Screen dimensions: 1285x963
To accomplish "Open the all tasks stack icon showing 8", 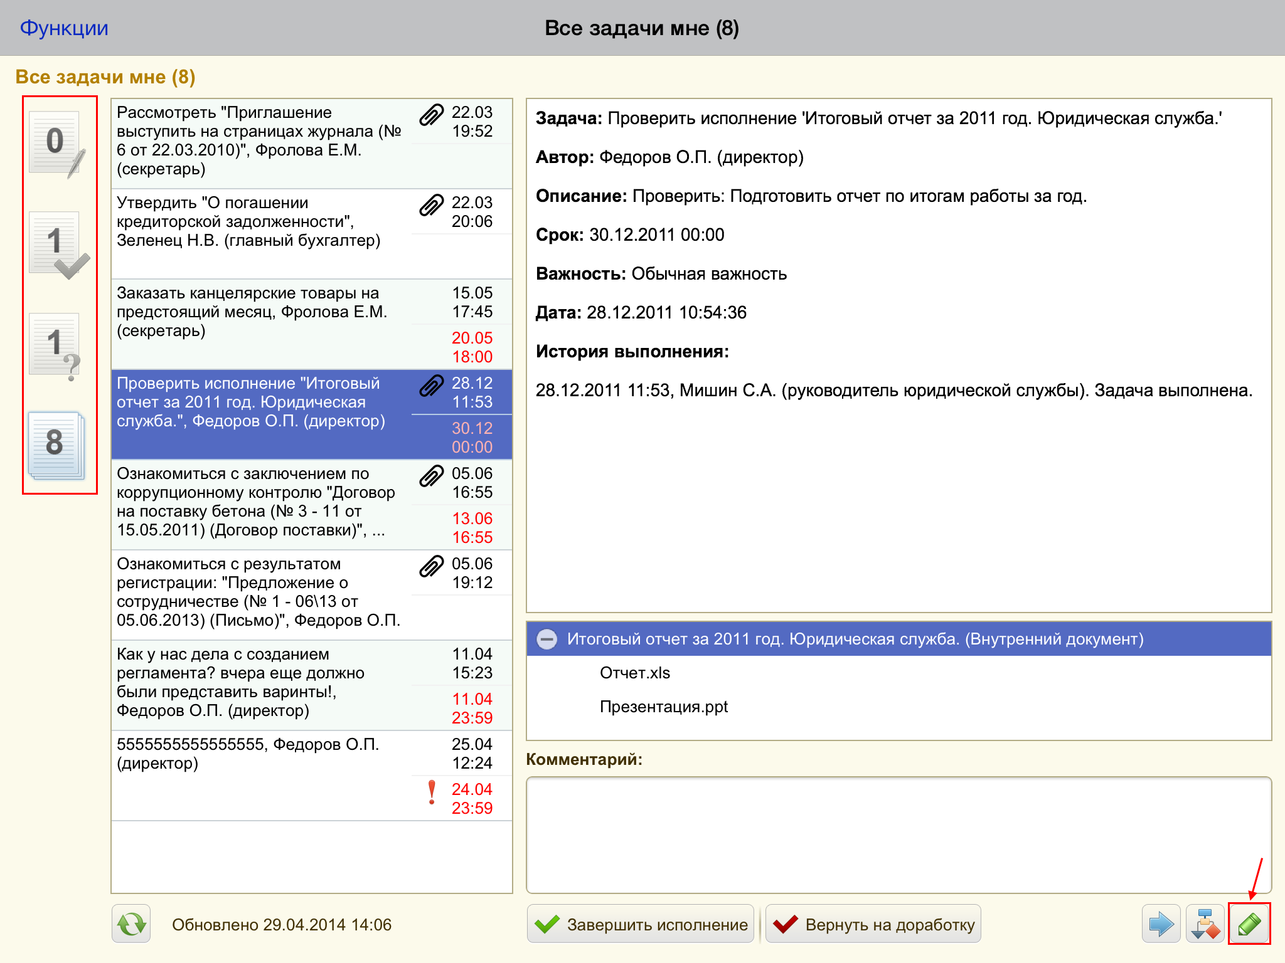I will (x=56, y=445).
